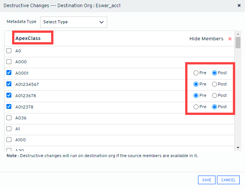245x188 pixels.
Task: Click the Save button
Action: [x=207, y=180]
